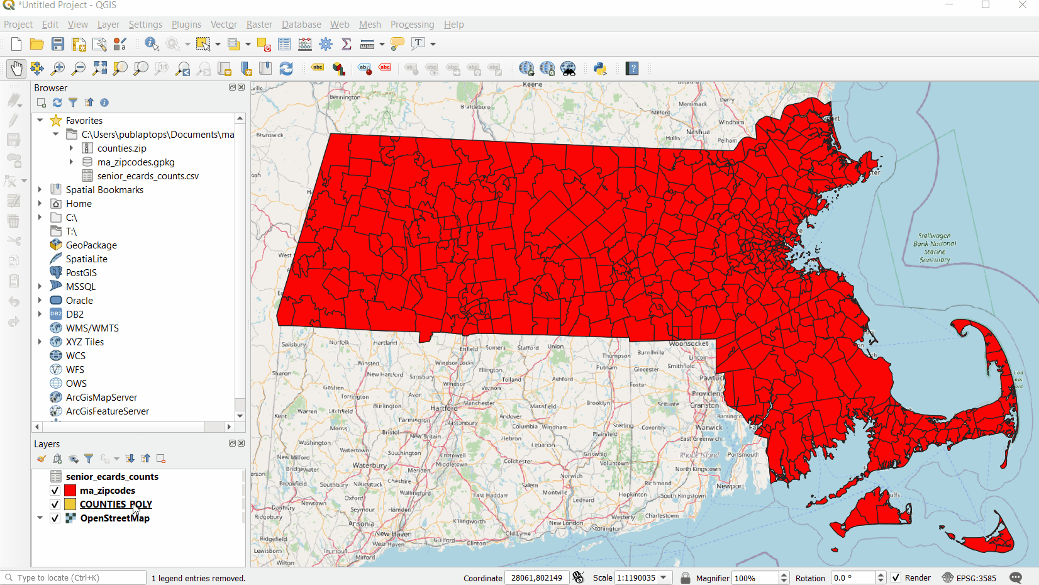
Task: Collapse the Favorites tree node
Action: pos(40,120)
